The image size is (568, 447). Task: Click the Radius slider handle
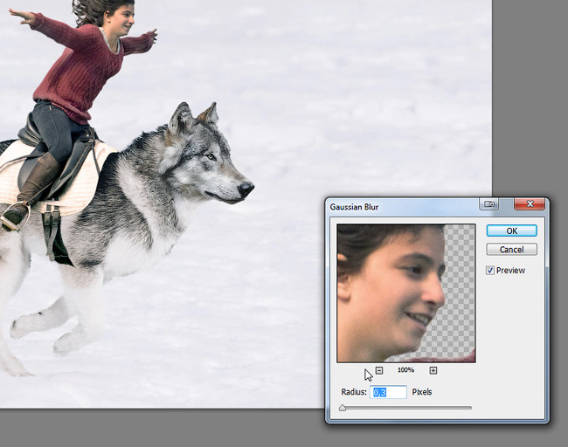[343, 408]
